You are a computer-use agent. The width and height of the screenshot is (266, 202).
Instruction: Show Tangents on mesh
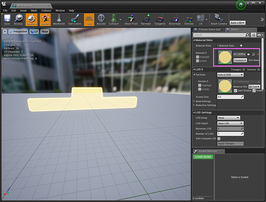(160, 20)
